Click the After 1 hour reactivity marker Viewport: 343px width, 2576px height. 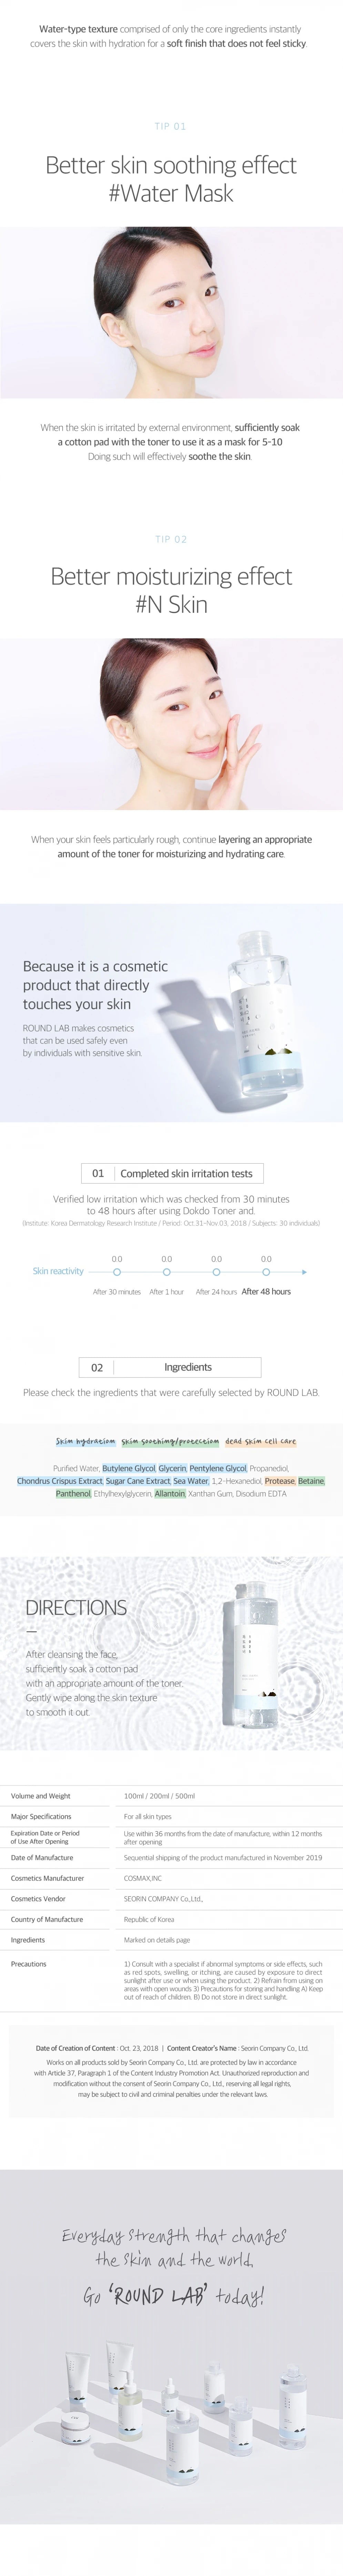pyautogui.click(x=167, y=1272)
